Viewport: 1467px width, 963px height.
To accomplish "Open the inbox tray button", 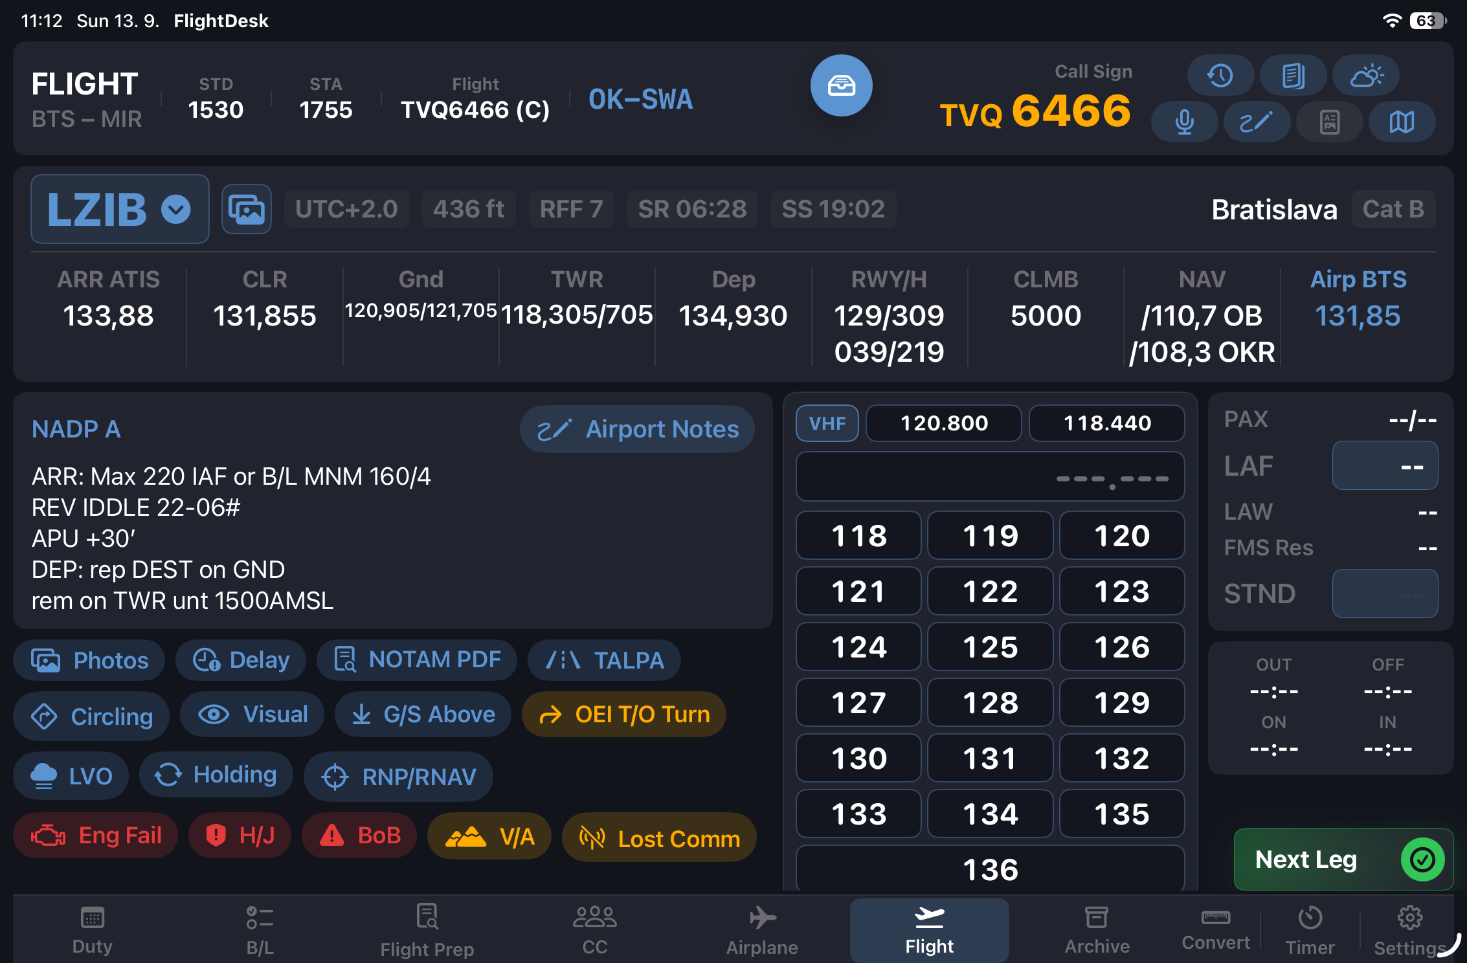I will (841, 85).
